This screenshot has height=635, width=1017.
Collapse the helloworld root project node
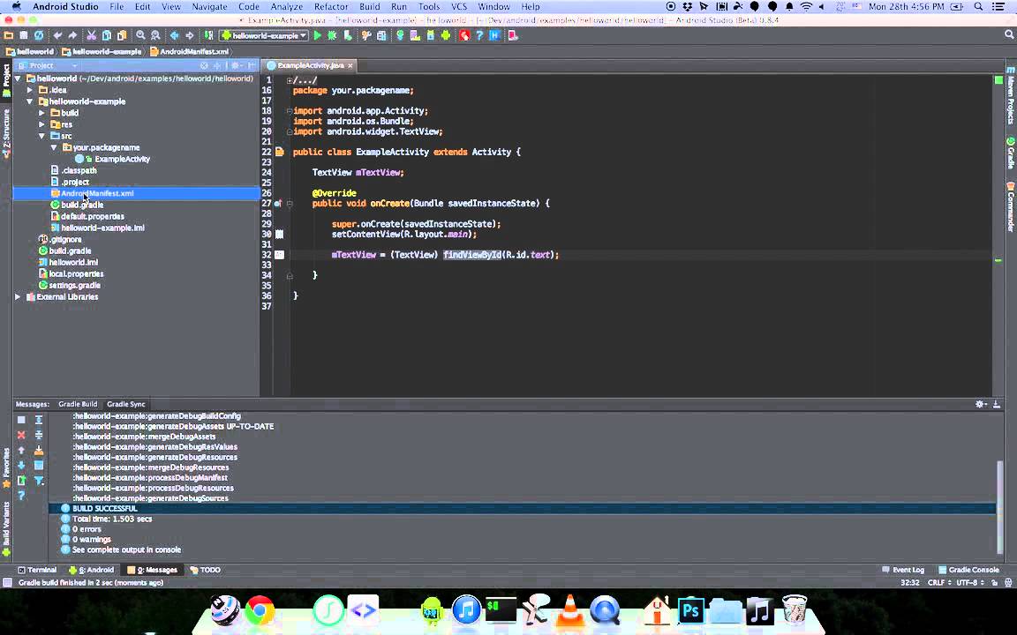pyautogui.click(x=19, y=78)
